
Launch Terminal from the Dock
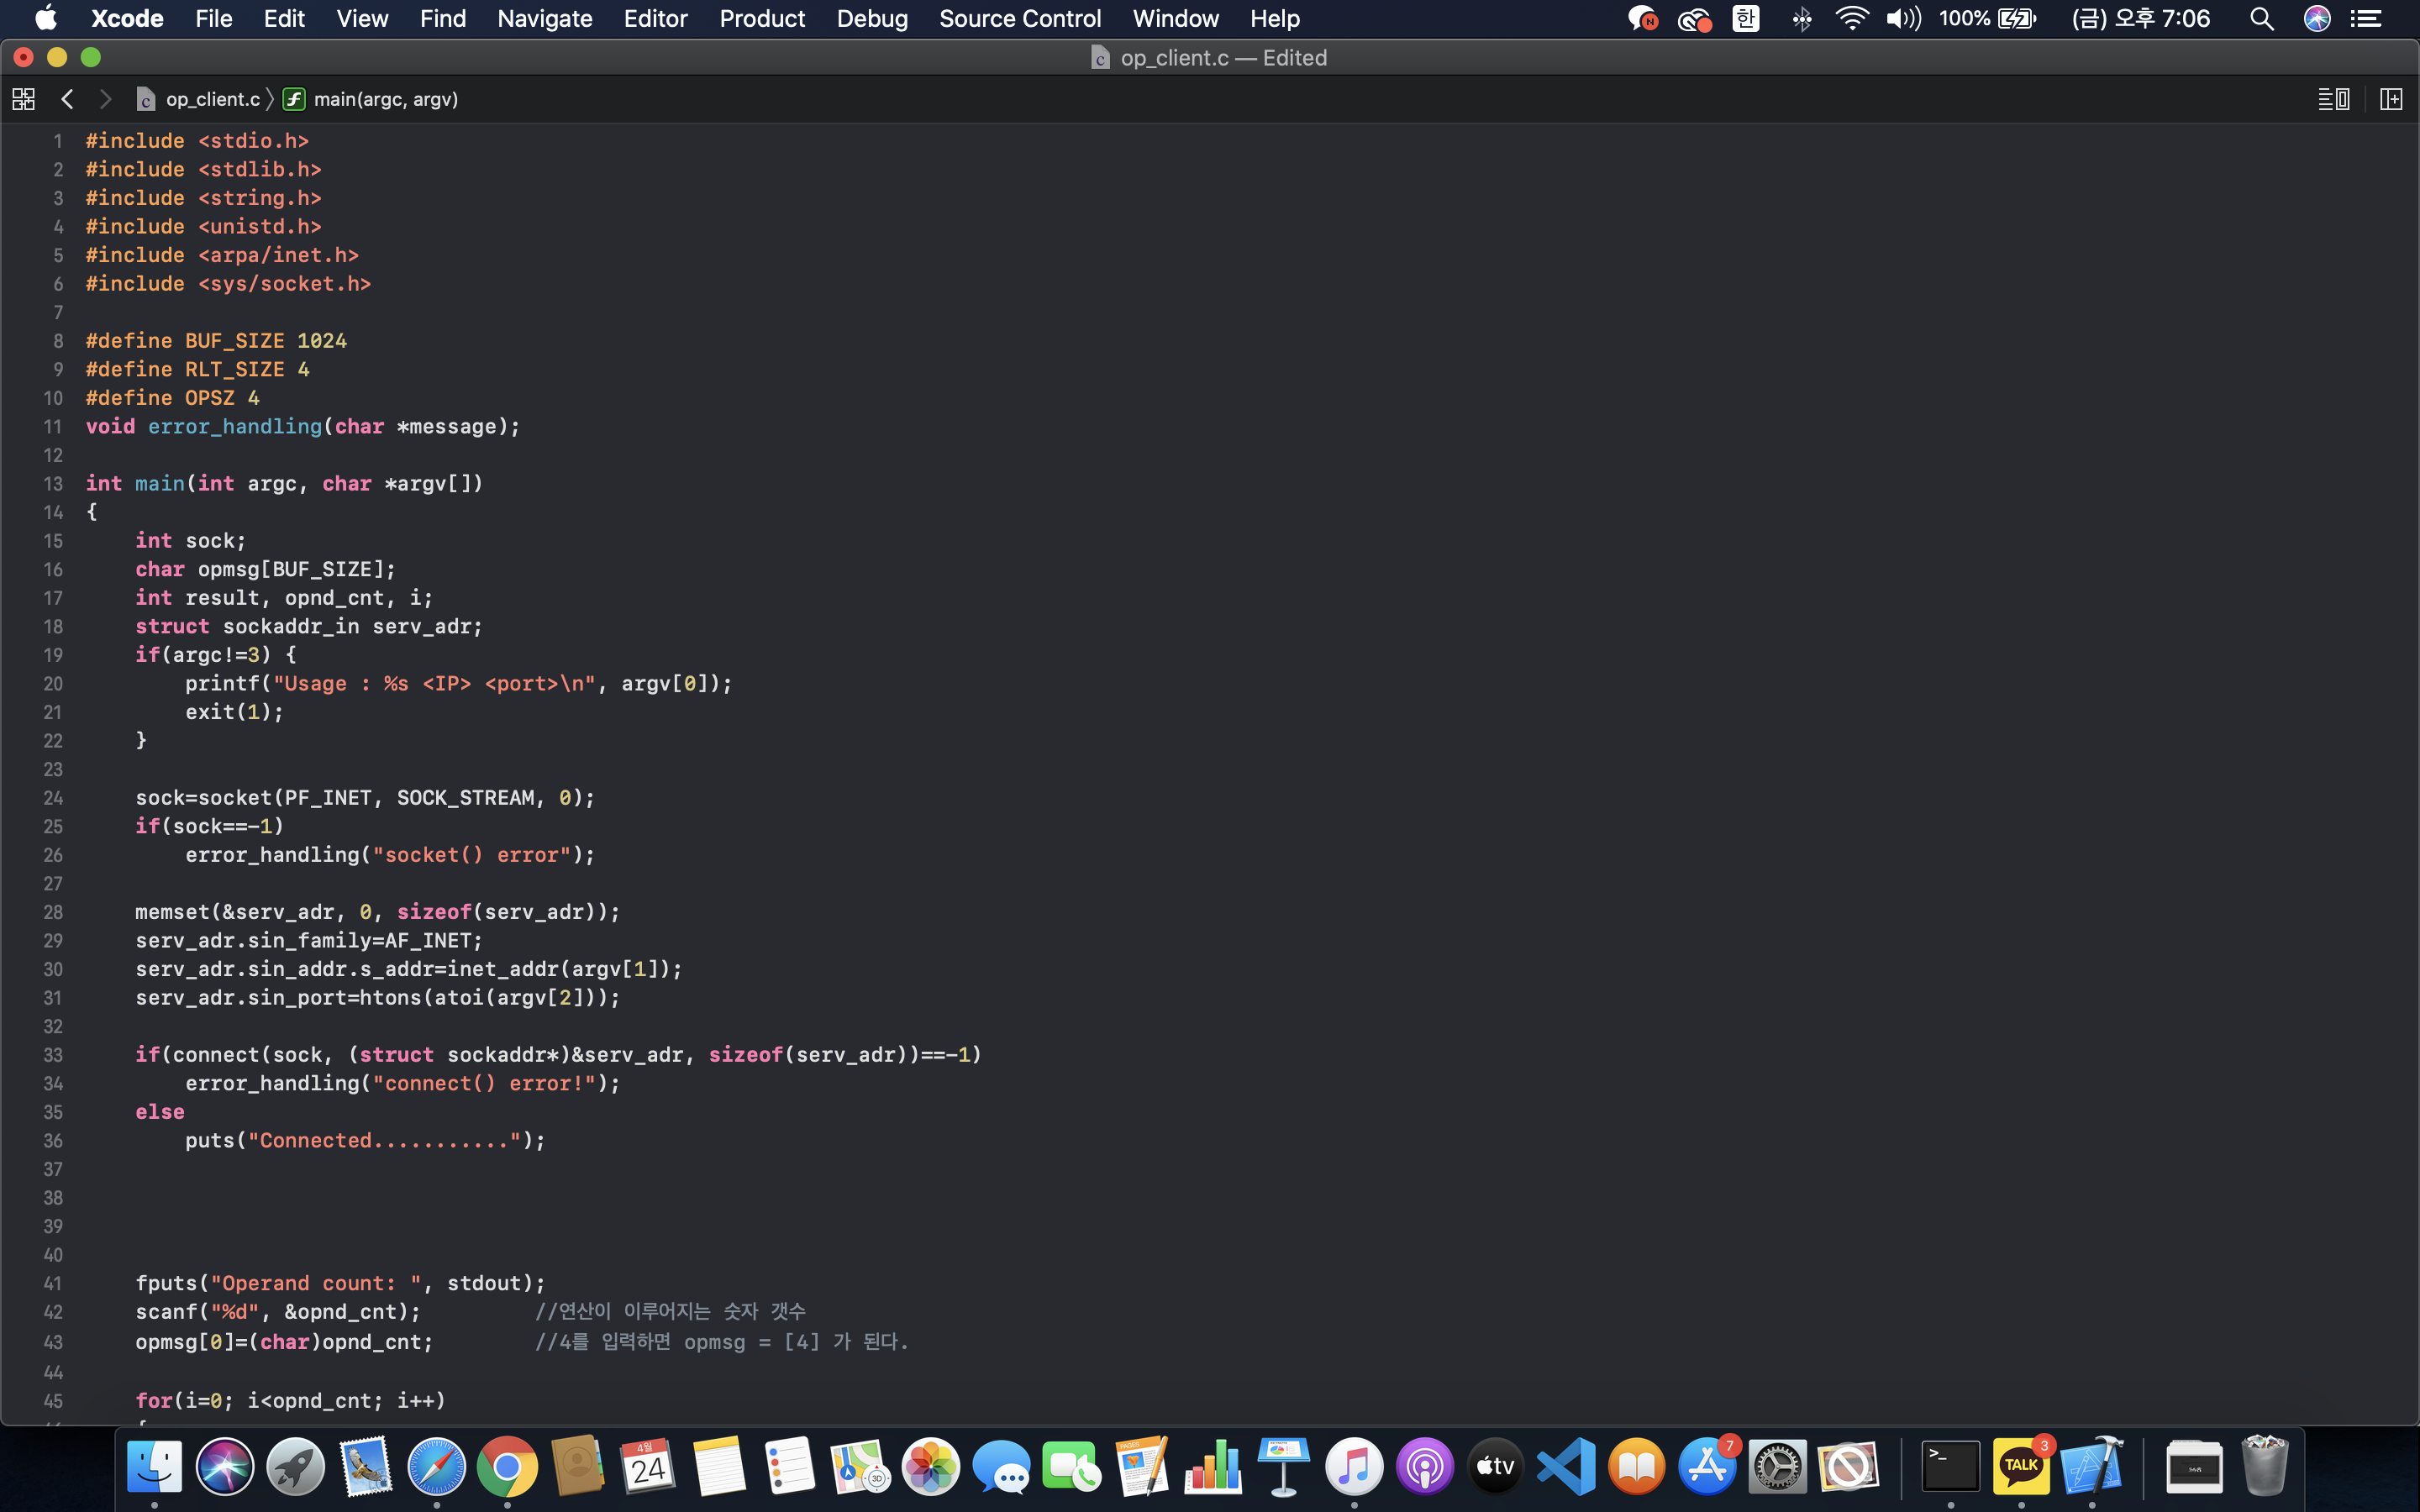click(1950, 1467)
